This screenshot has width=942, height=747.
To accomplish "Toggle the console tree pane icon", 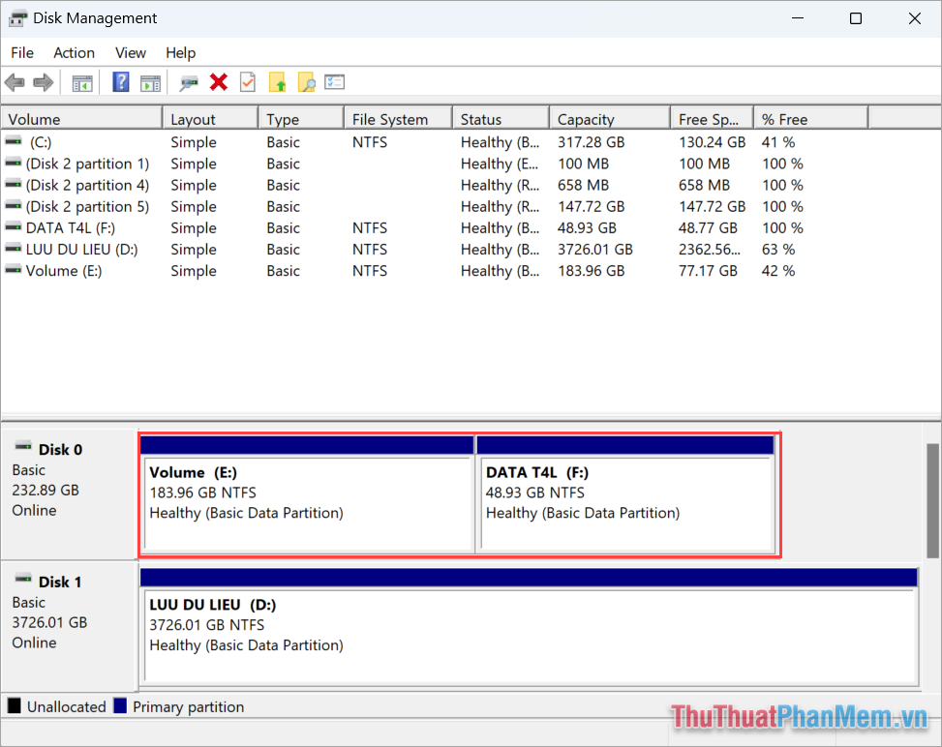I will [82, 82].
